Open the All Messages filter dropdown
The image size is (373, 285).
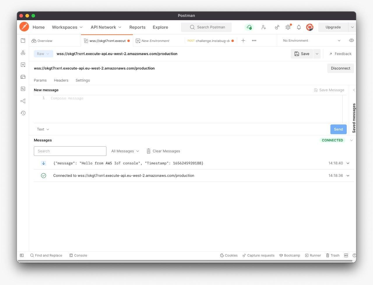125,151
